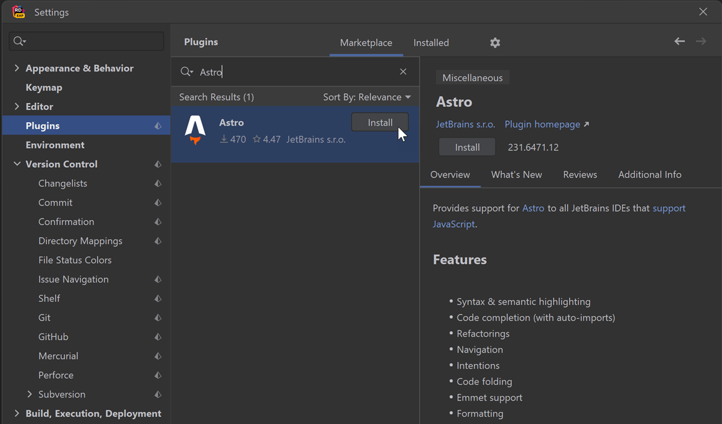722x424 pixels.
Task: Click the settings search input field
Action: point(93,41)
